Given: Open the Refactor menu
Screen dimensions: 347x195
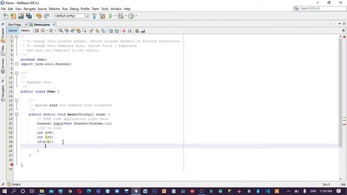Looking at the screenshot, I should coord(54,9).
